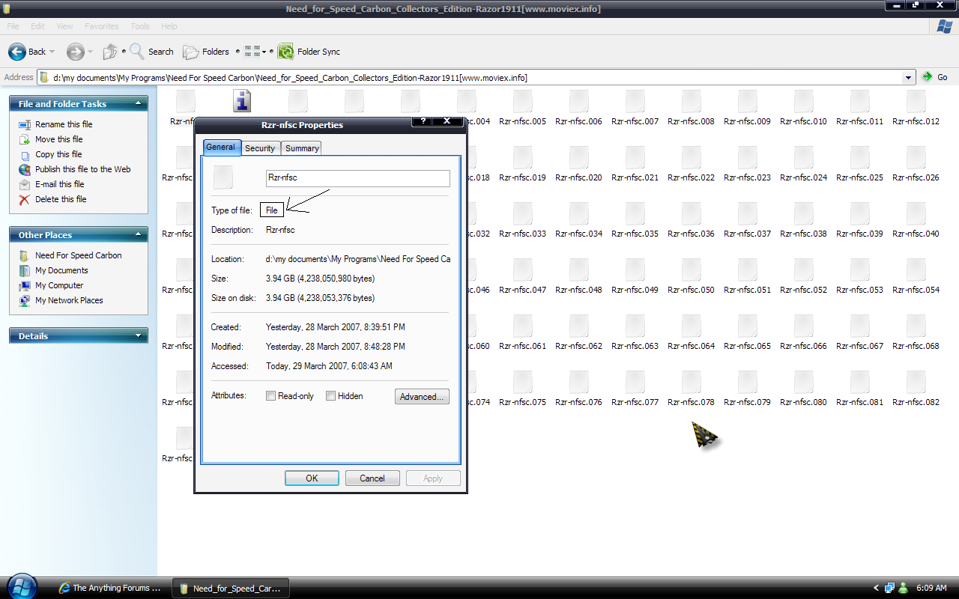Click the Windows Start orb

click(22, 587)
